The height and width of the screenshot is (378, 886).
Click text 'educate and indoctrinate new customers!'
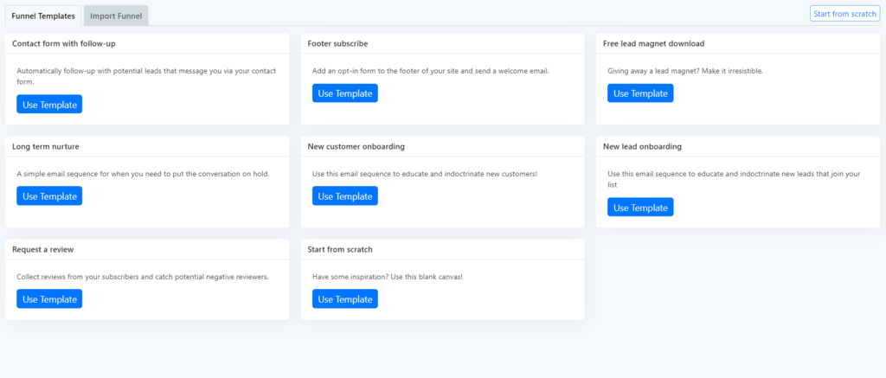(x=472, y=174)
